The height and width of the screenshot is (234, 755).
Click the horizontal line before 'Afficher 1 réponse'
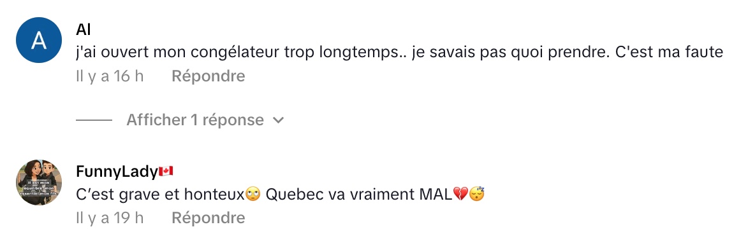(94, 120)
